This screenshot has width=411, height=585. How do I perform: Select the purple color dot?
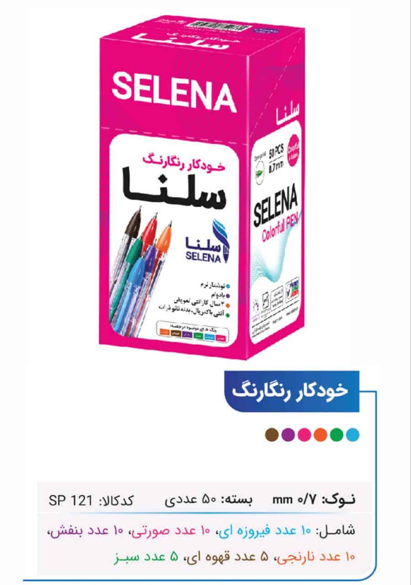288,435
